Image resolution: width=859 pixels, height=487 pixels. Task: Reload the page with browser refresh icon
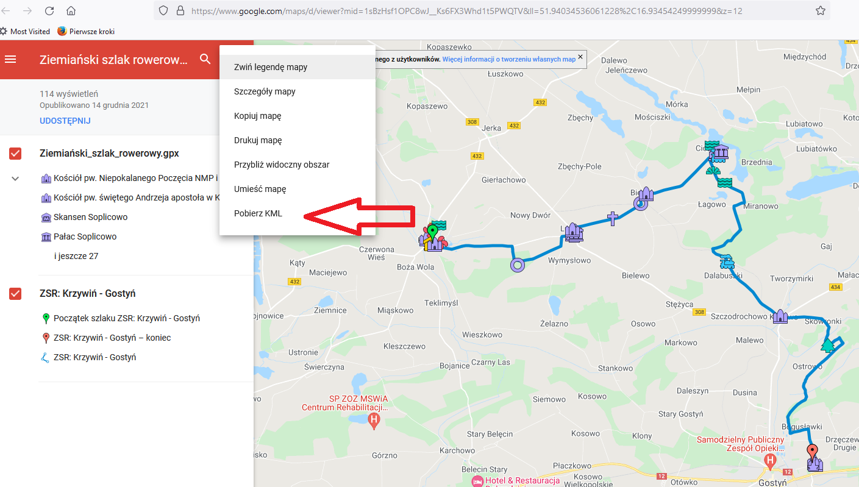pos(49,11)
